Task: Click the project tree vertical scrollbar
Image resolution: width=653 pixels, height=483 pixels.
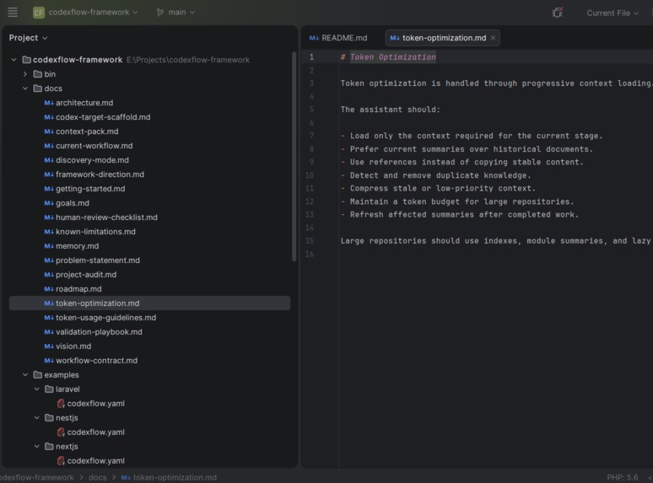Action: tap(294, 157)
